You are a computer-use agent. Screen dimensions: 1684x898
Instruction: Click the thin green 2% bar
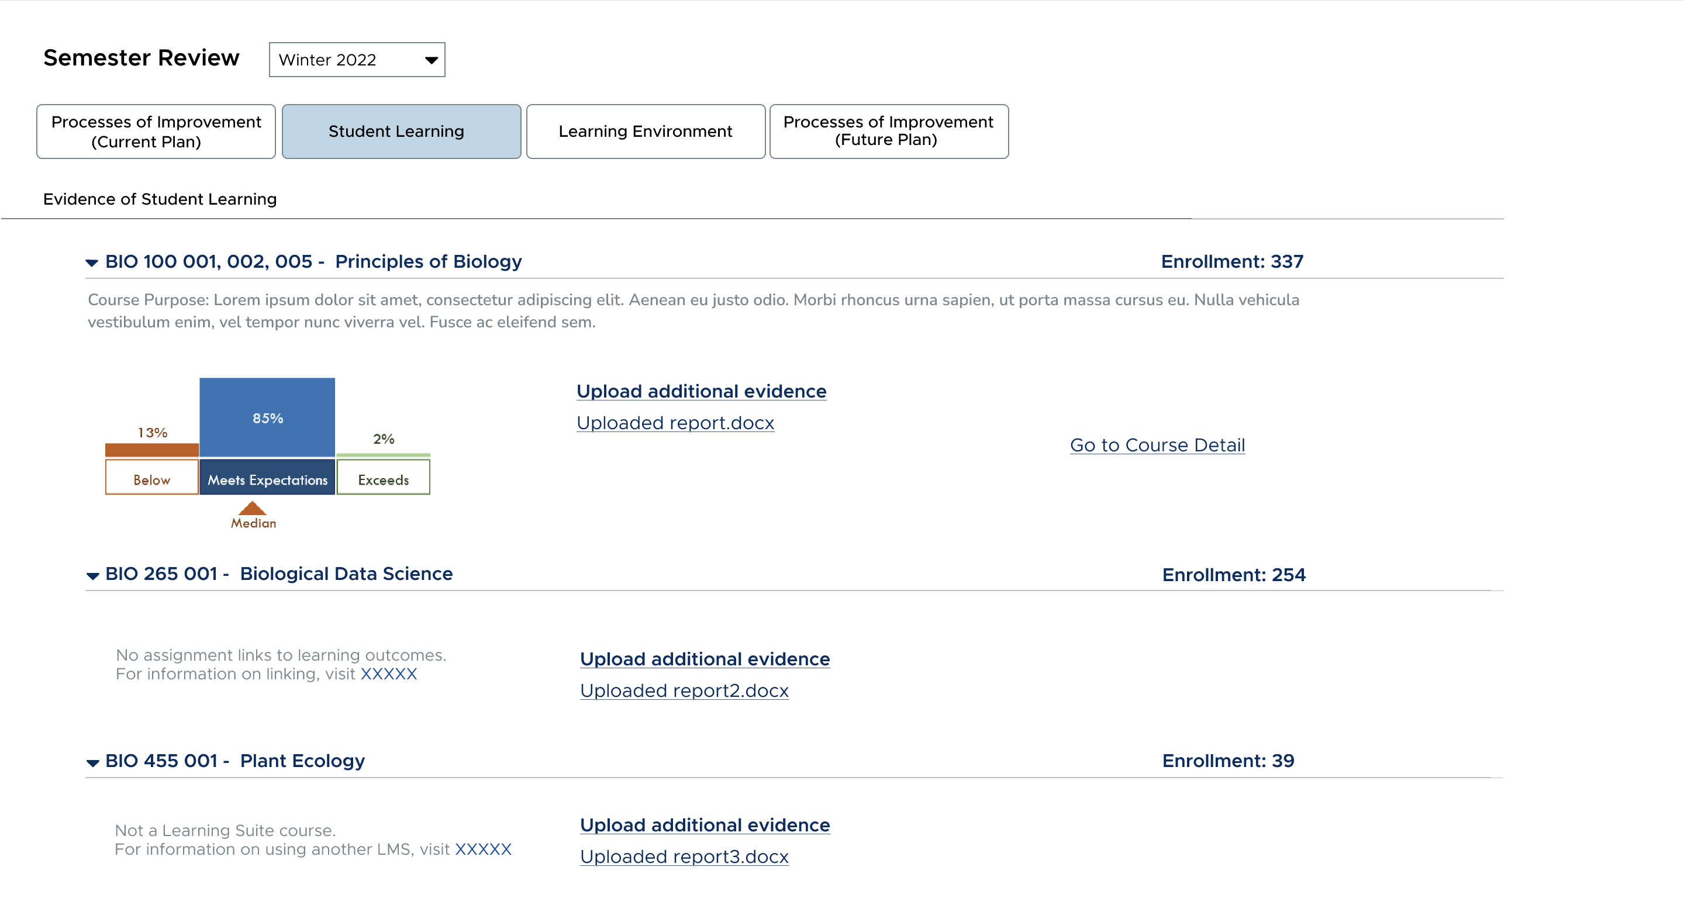pos(384,455)
